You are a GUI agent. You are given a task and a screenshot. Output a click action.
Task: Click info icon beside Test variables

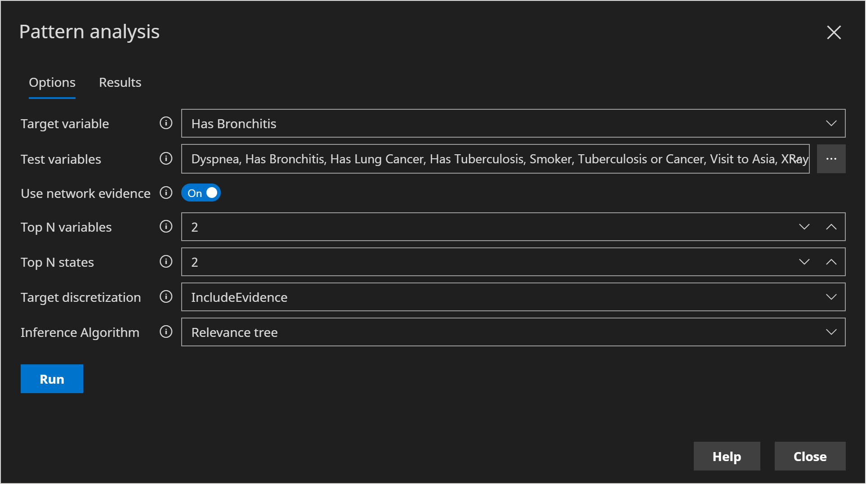click(166, 158)
